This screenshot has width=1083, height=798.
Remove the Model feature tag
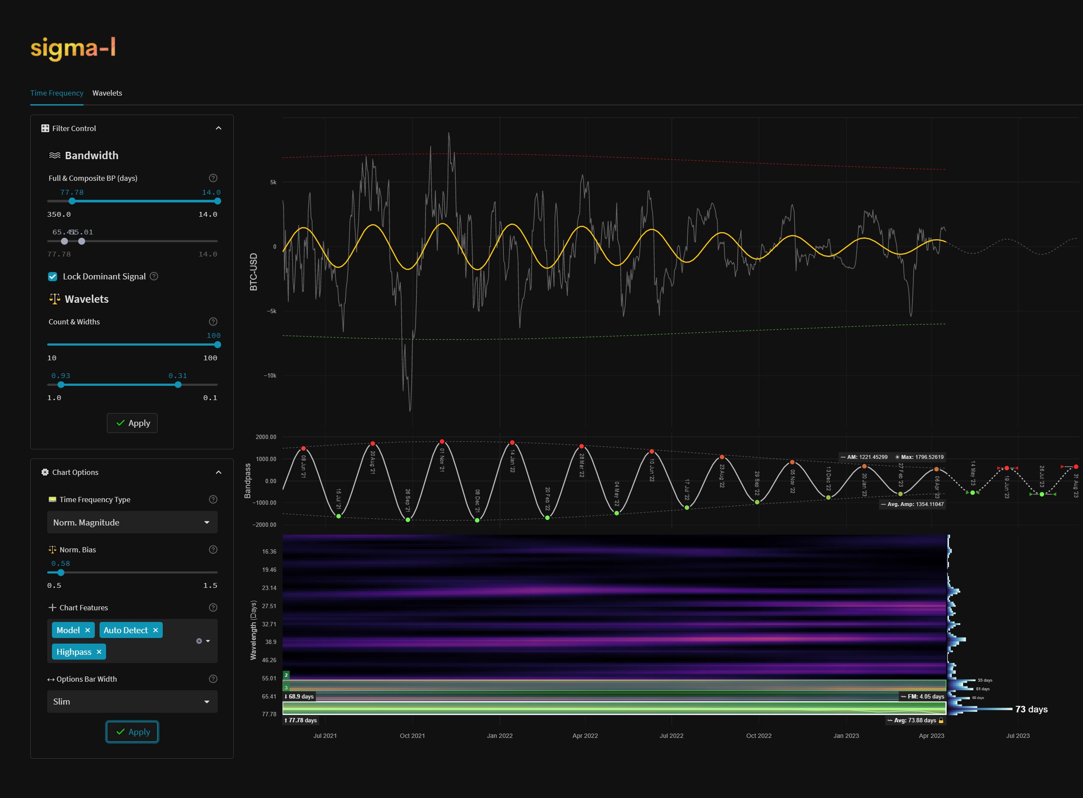click(87, 630)
